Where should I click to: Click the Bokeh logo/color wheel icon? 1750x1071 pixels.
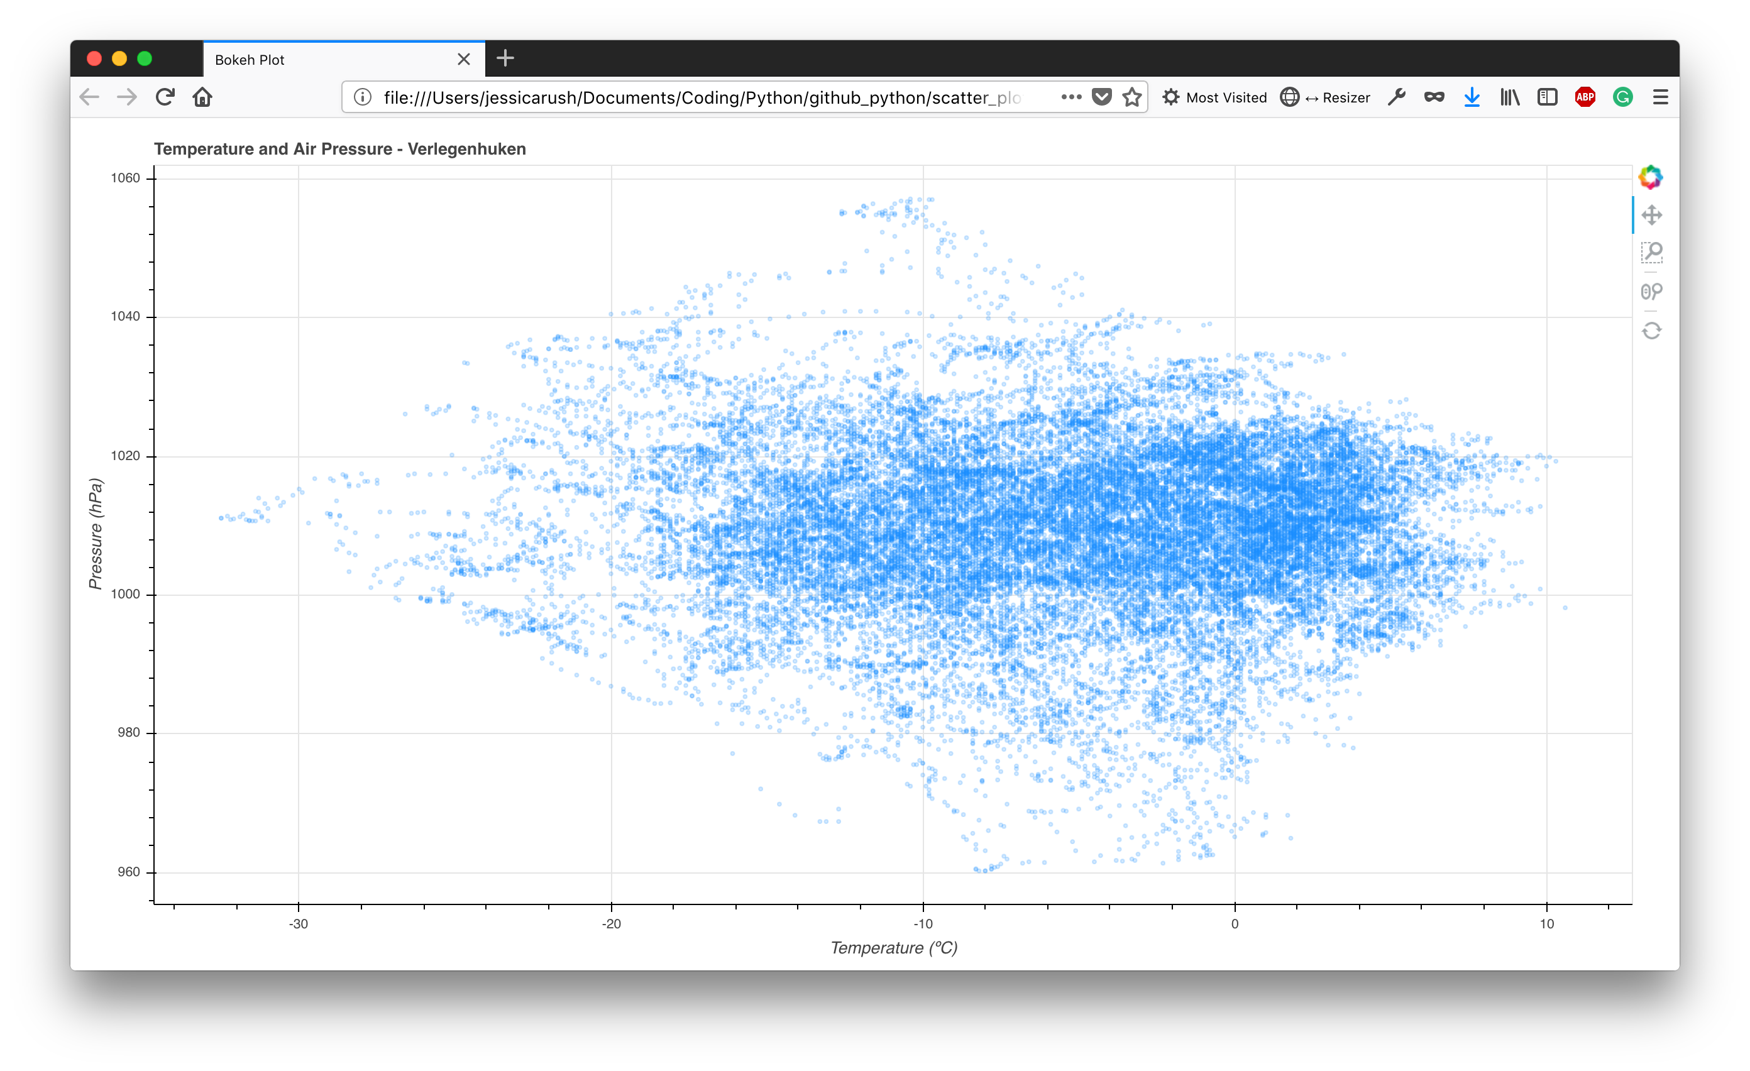1651,176
